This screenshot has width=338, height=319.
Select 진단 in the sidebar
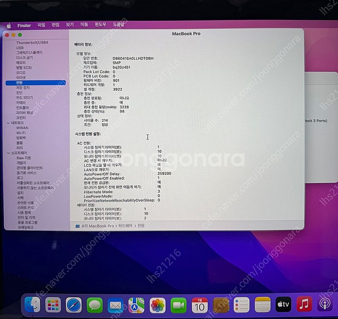click(20, 93)
